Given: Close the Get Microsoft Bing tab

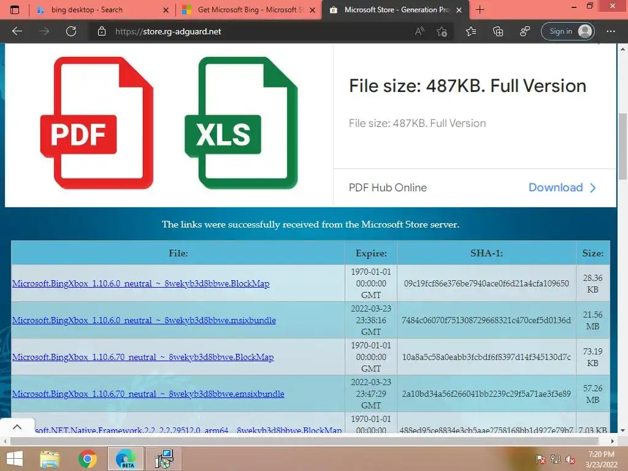Looking at the screenshot, I should [x=313, y=10].
